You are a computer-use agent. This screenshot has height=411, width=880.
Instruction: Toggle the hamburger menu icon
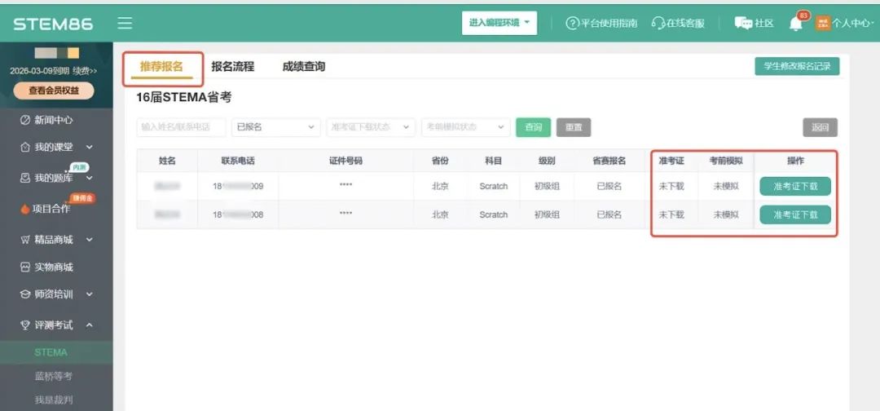point(125,23)
